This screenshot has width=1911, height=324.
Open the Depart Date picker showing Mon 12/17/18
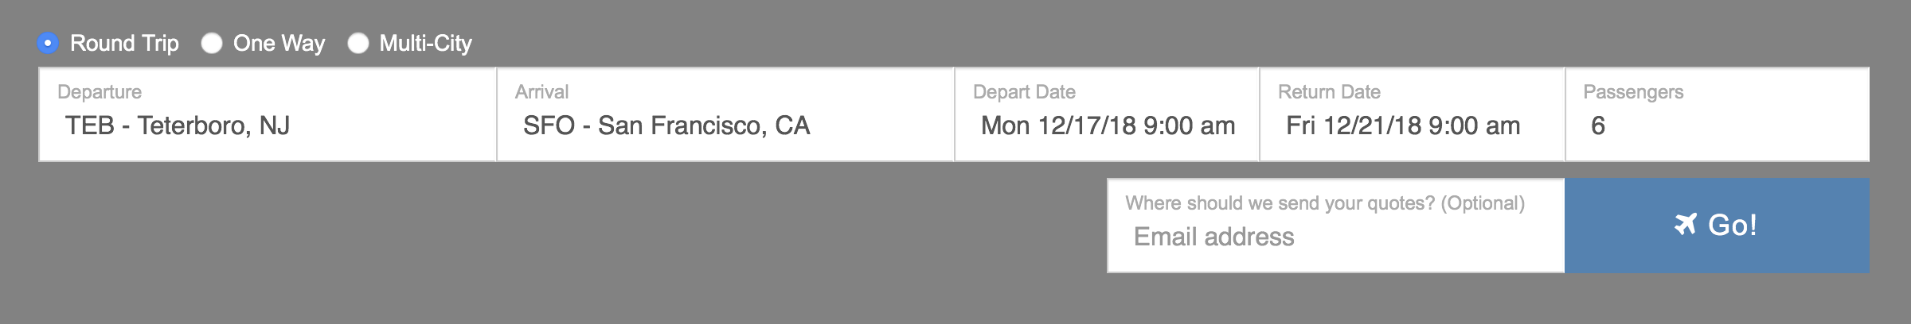click(x=1107, y=114)
